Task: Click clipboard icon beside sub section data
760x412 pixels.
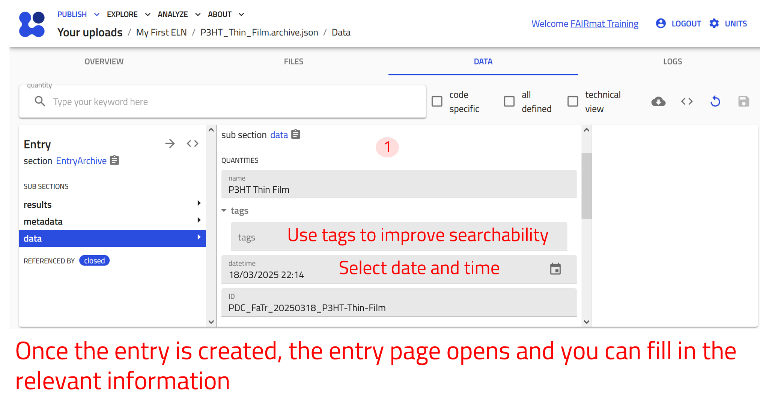Action: click(x=296, y=134)
